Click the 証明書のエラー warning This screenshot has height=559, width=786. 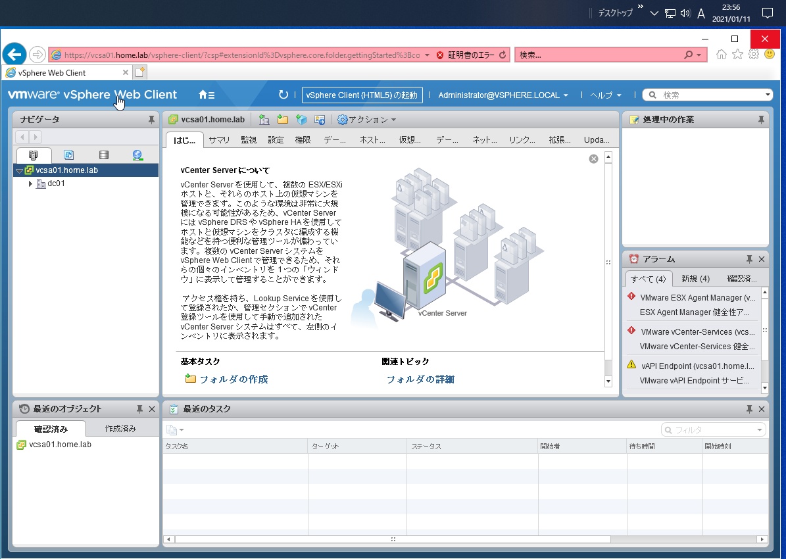[x=465, y=55]
